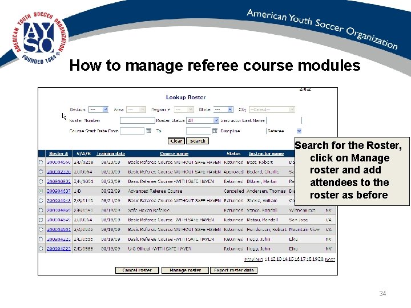This screenshot has height=308, width=411.
Task: Open results page 20
Action: 321,259
